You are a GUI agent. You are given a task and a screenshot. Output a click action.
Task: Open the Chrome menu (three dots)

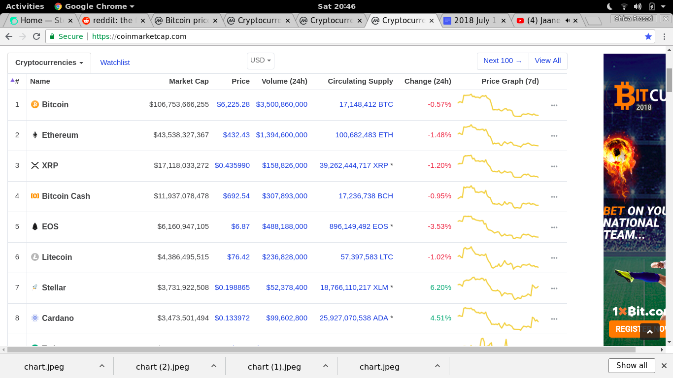664,36
